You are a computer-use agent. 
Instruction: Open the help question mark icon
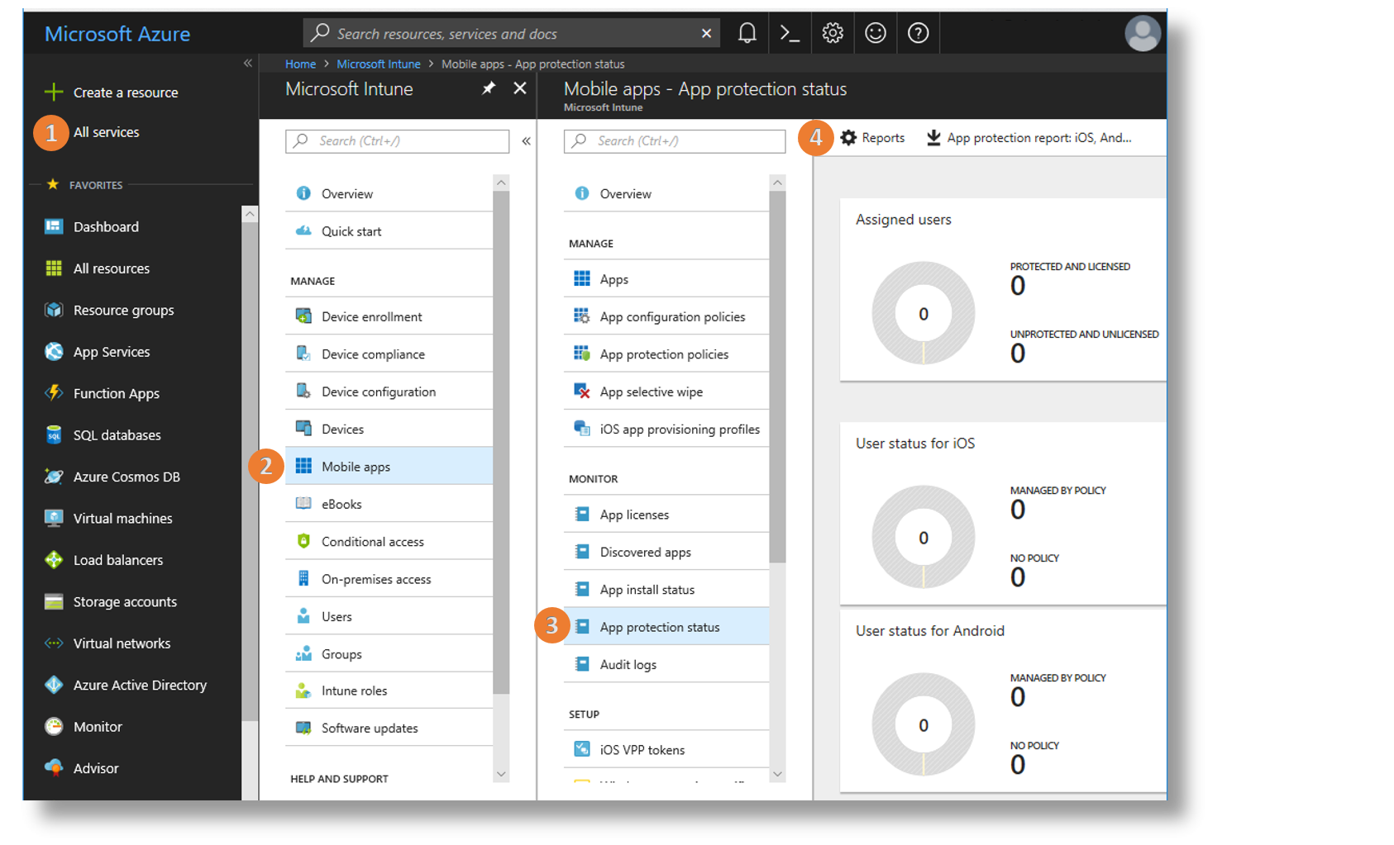918,33
